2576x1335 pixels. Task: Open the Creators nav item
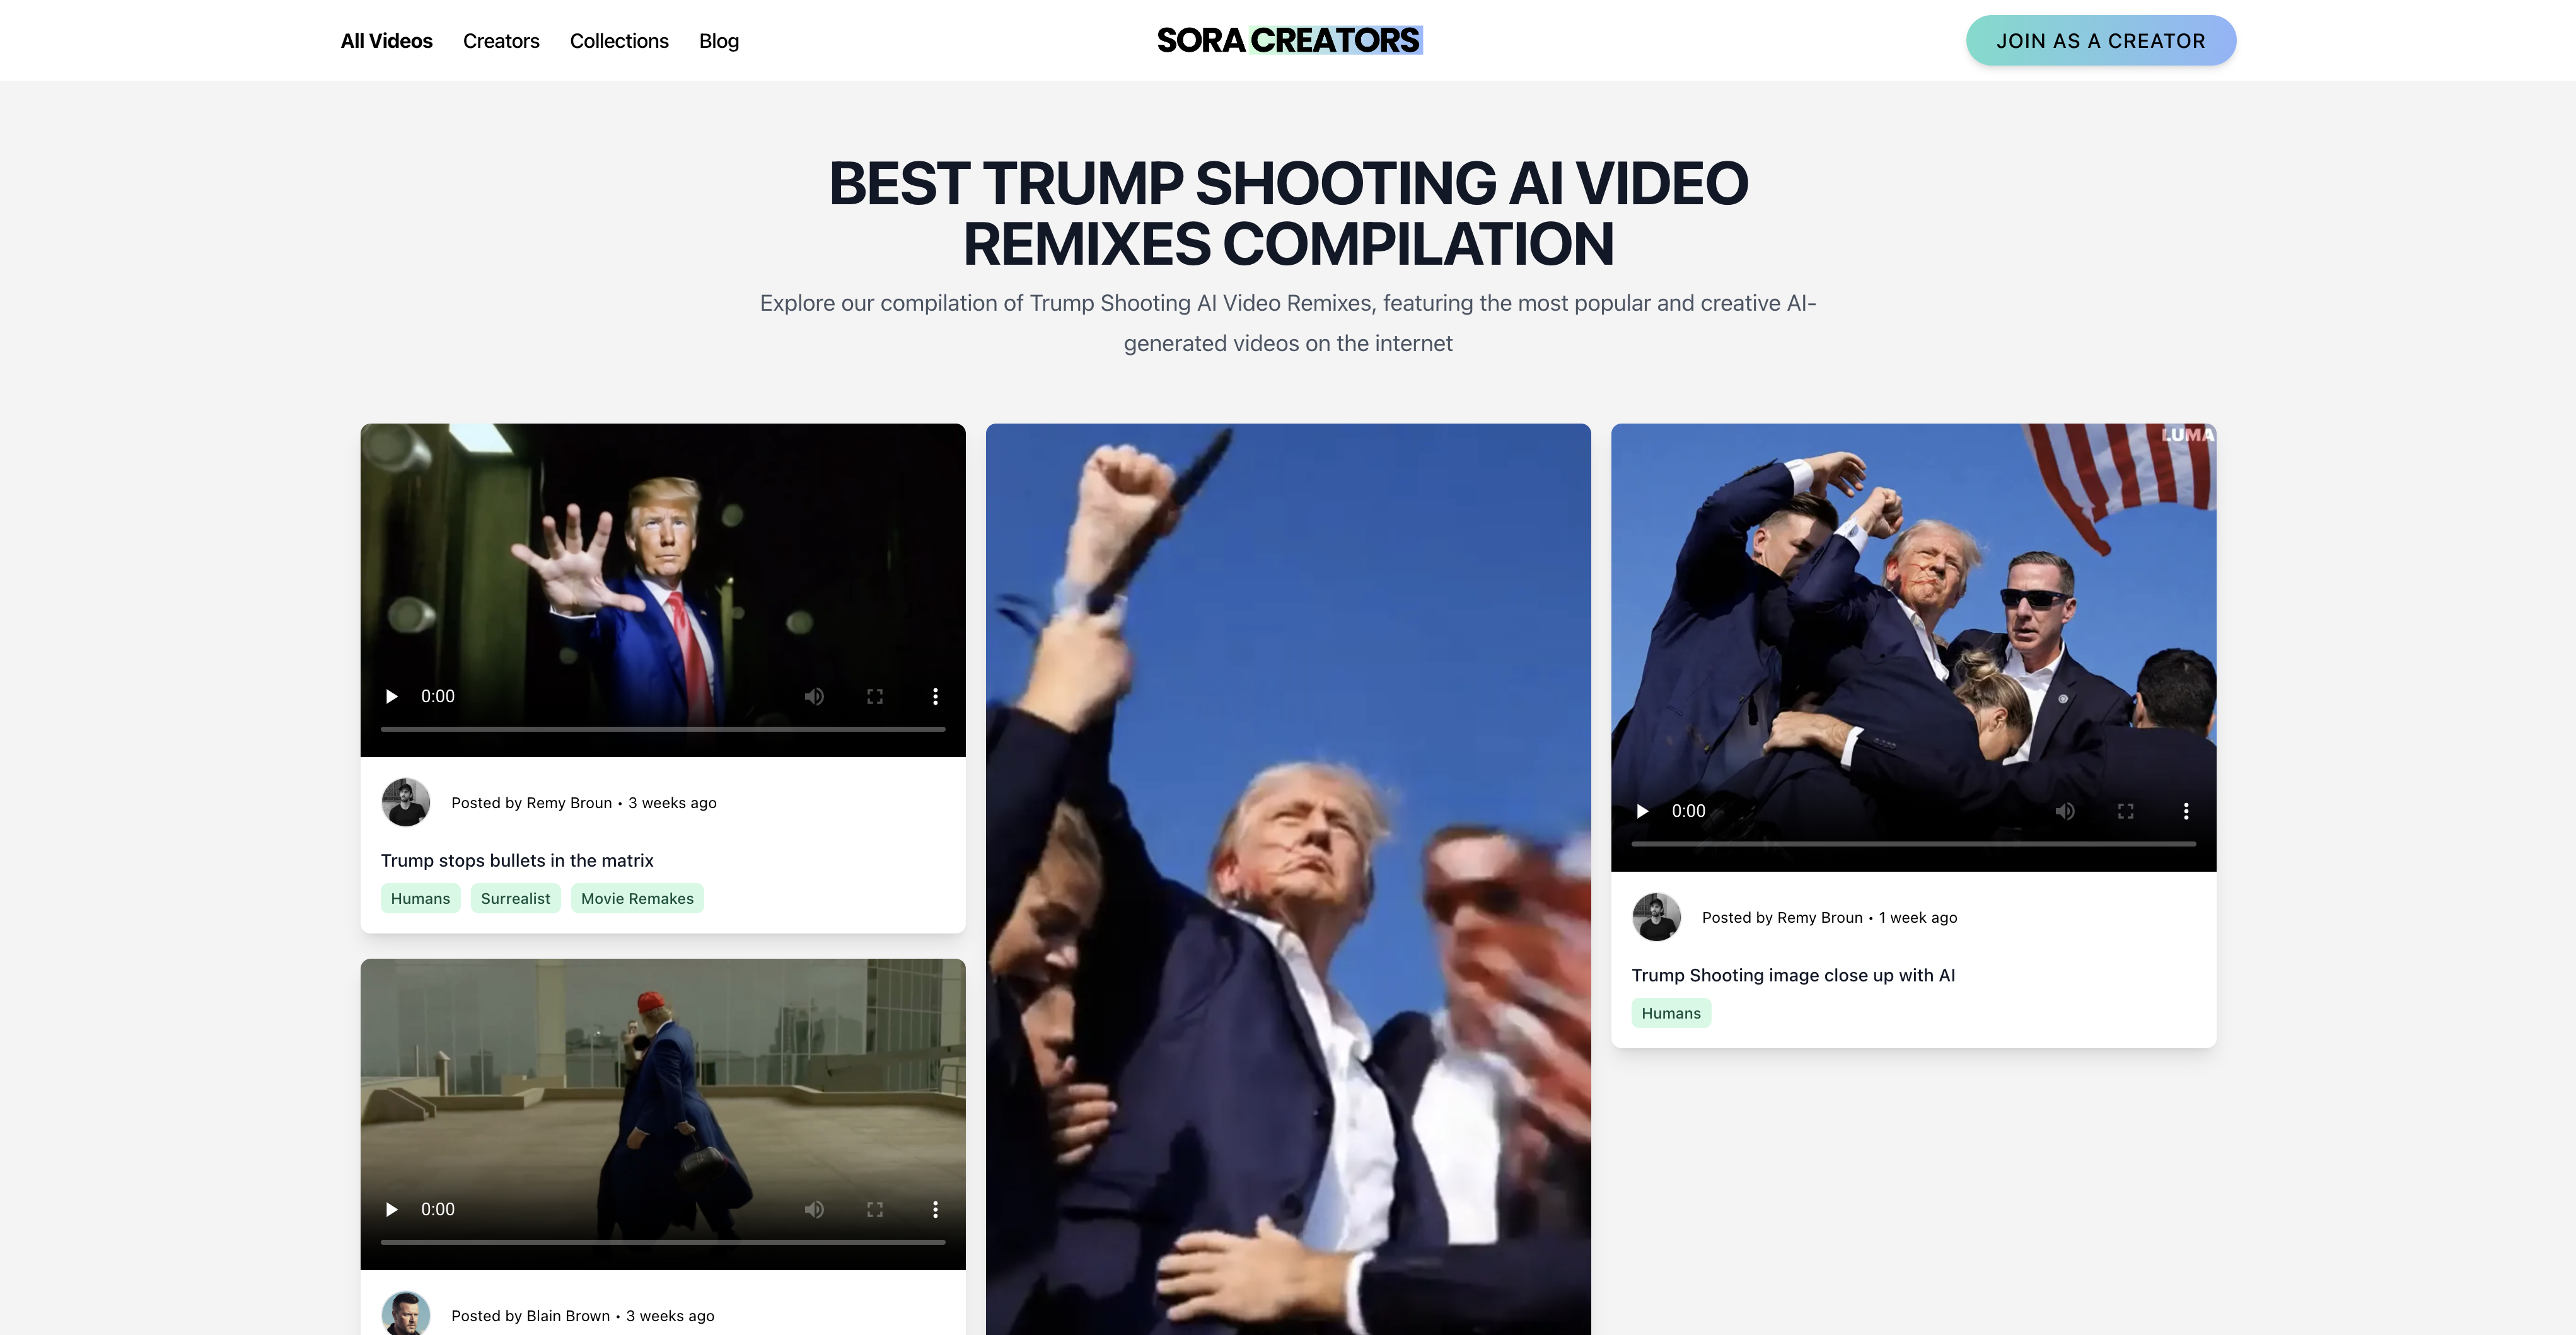click(x=501, y=41)
